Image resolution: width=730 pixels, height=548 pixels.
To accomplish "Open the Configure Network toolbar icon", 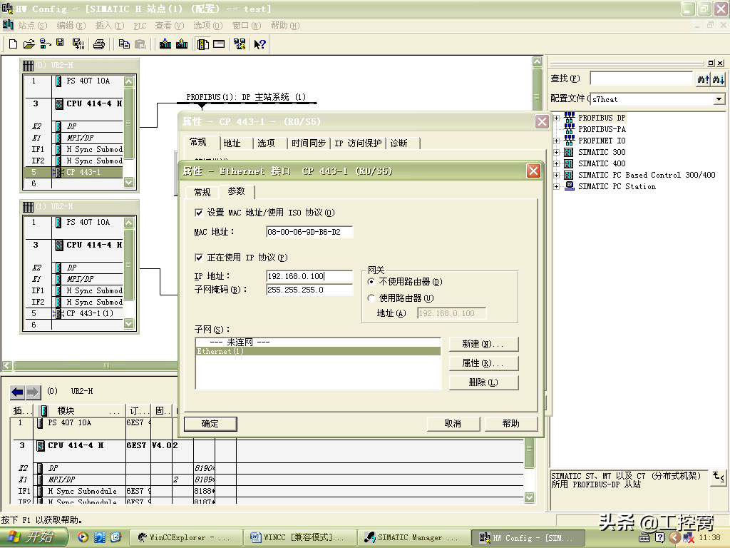I will [239, 44].
